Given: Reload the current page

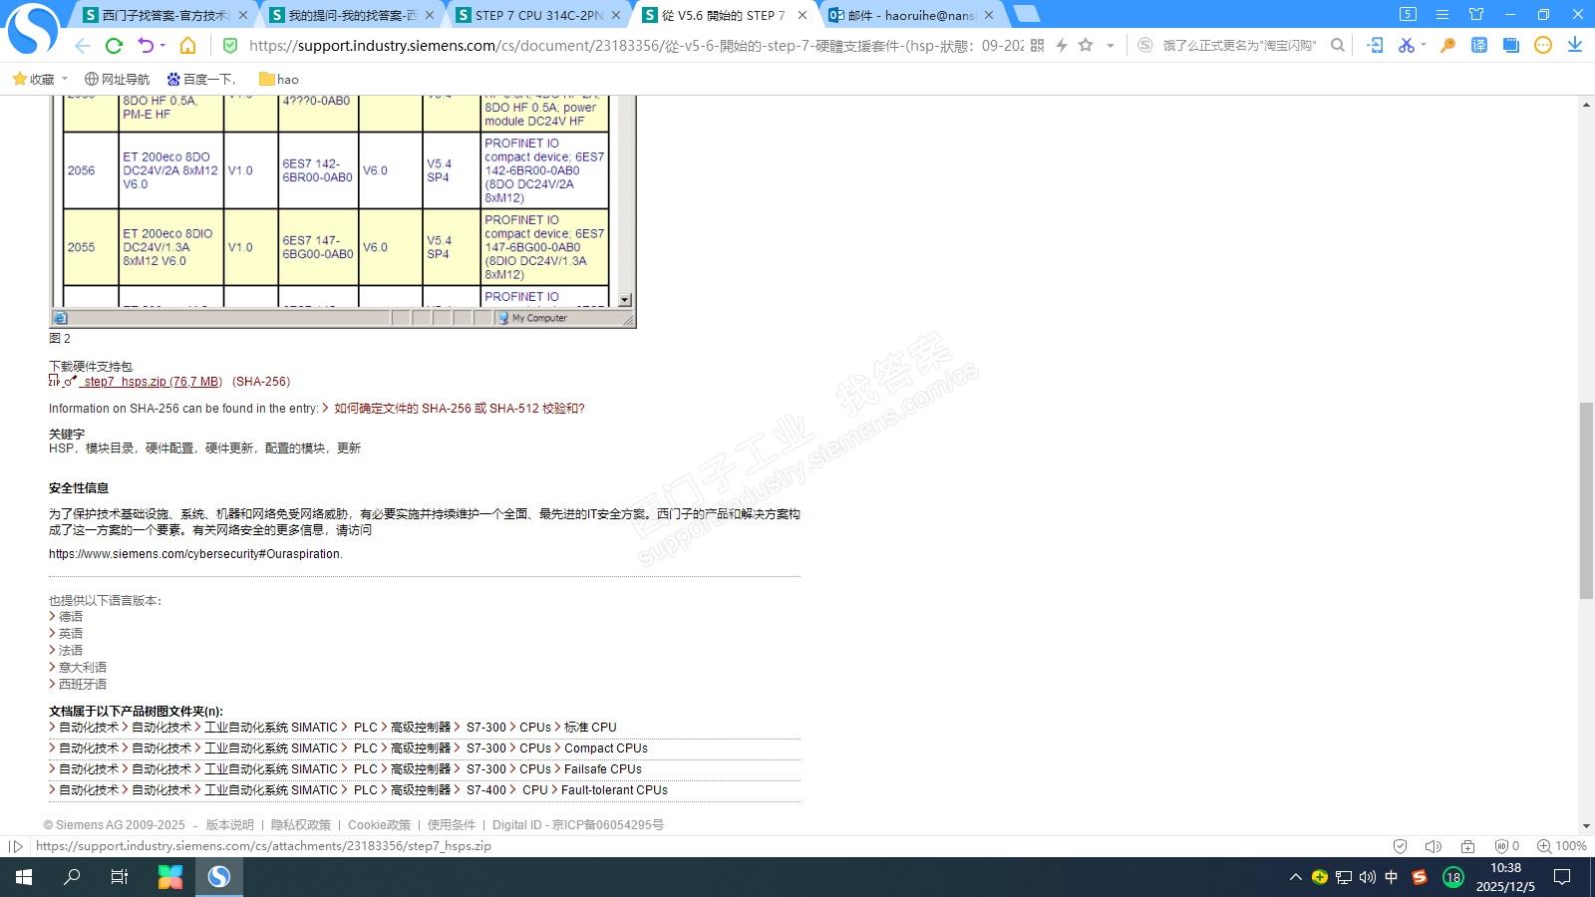Looking at the screenshot, I should 114,45.
